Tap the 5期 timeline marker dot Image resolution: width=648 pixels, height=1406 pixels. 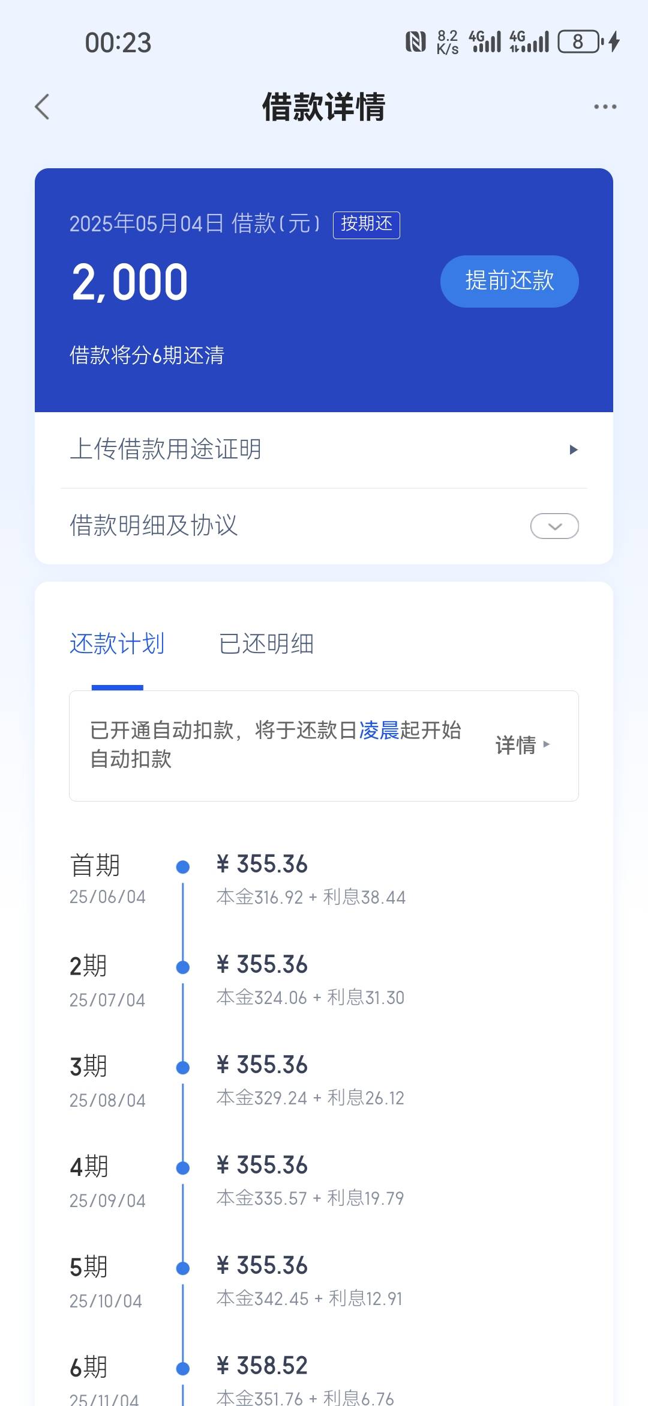tap(183, 1268)
